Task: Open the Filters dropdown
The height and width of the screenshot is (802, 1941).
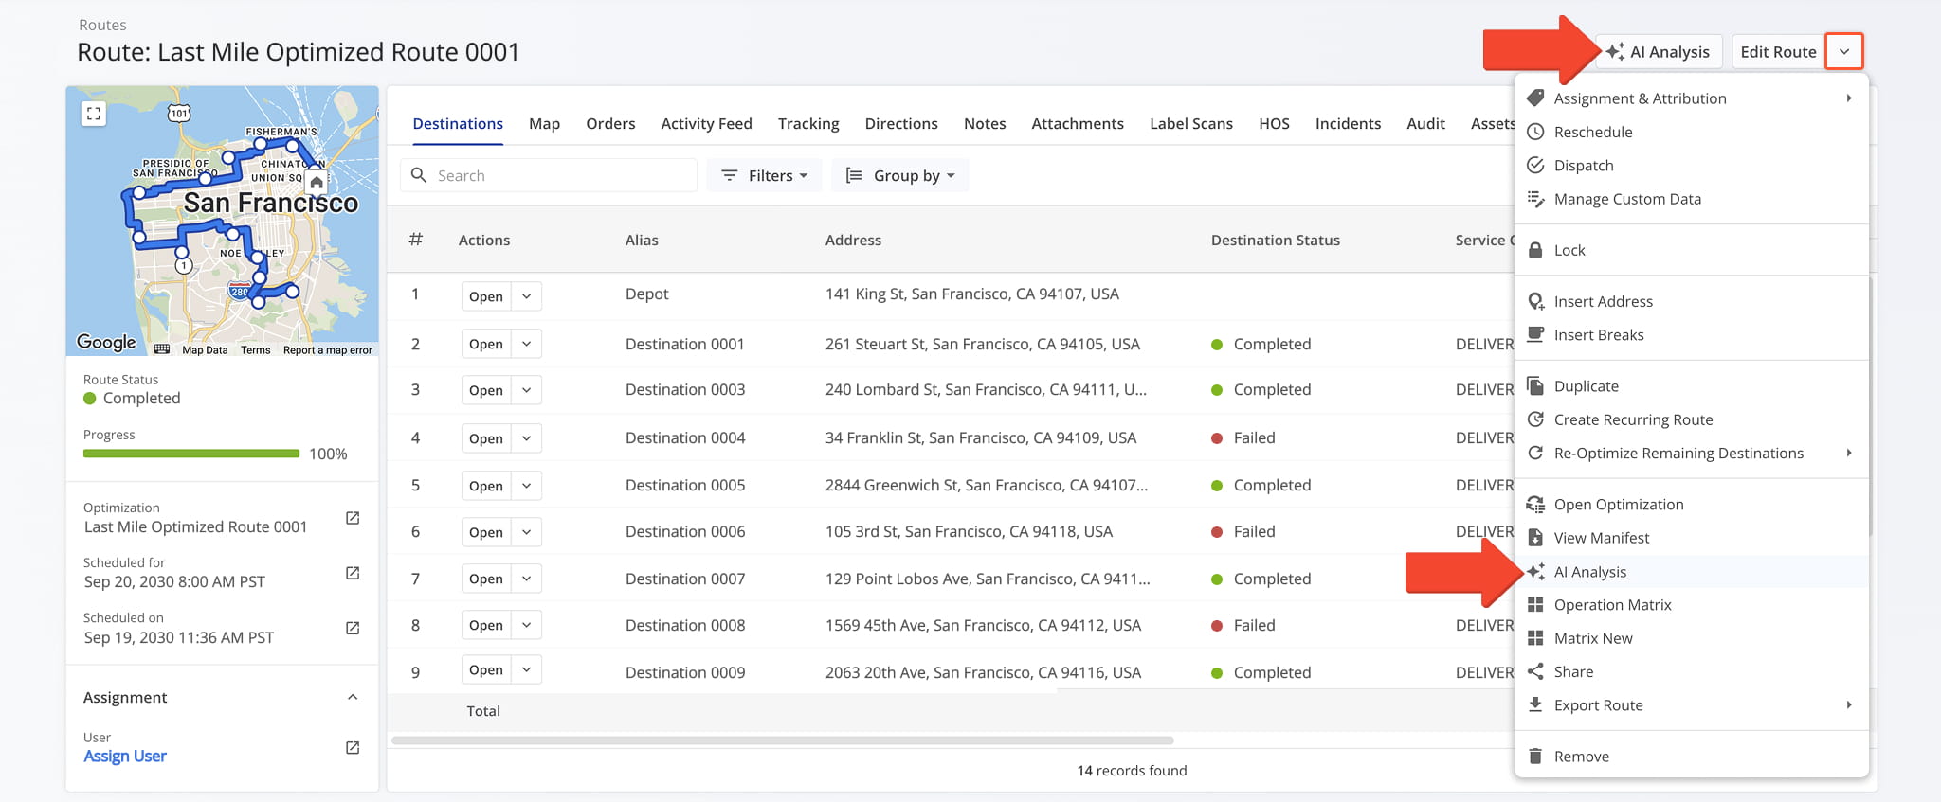Action: (764, 175)
